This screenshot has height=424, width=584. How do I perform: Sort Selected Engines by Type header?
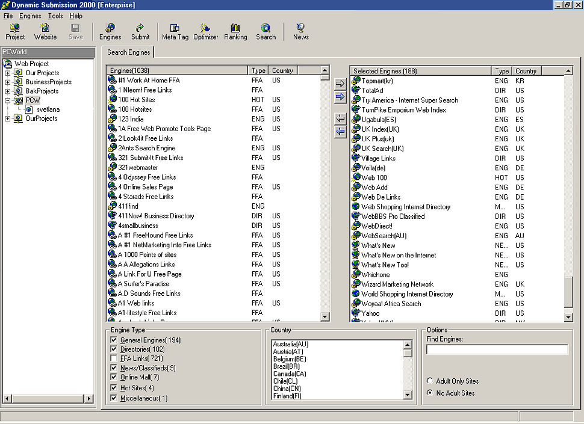(502, 71)
